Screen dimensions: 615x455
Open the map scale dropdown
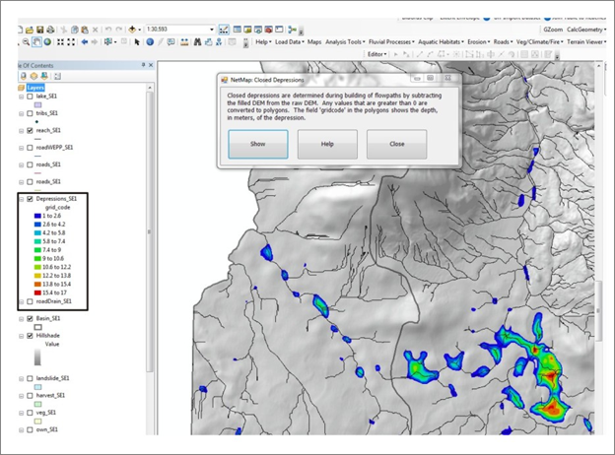tap(211, 29)
